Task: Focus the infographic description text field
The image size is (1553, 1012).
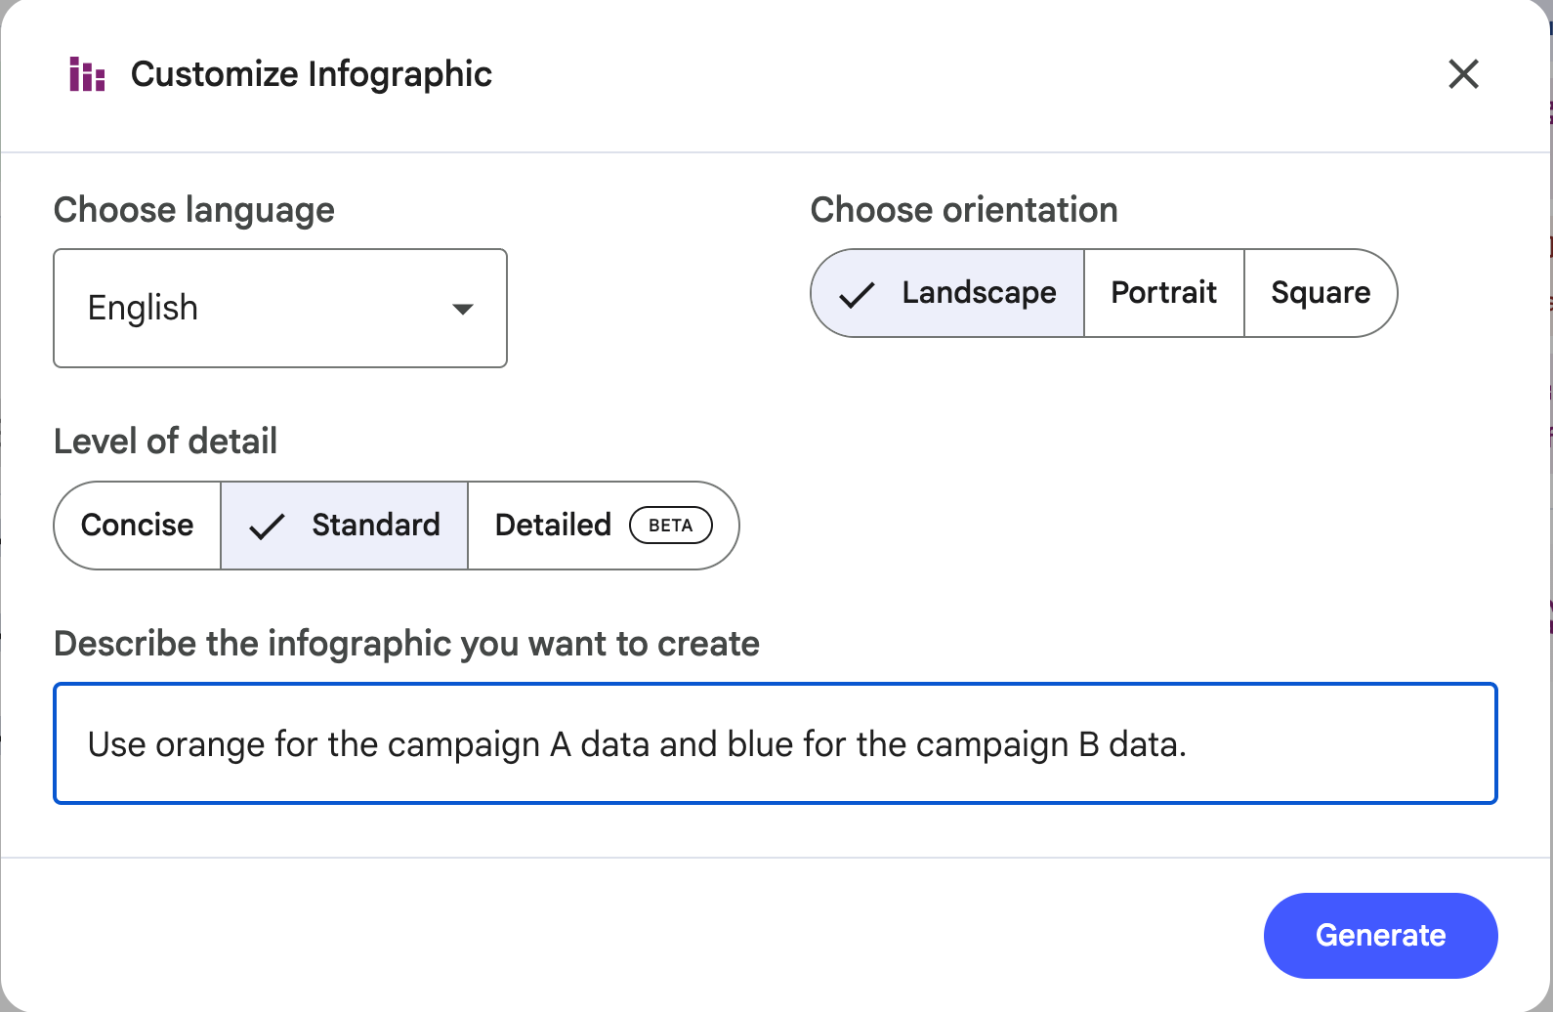Action: pos(775,744)
